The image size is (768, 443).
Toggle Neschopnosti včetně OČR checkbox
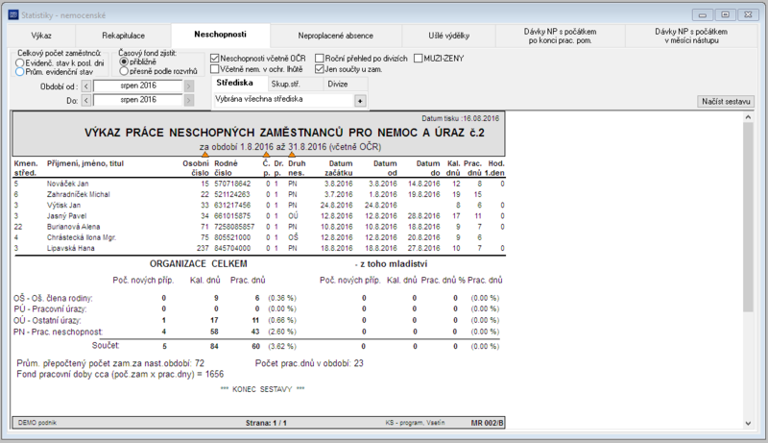214,59
